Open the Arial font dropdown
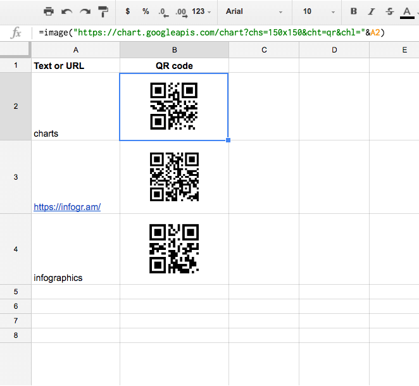The height and width of the screenshot is (386, 419). point(254,11)
